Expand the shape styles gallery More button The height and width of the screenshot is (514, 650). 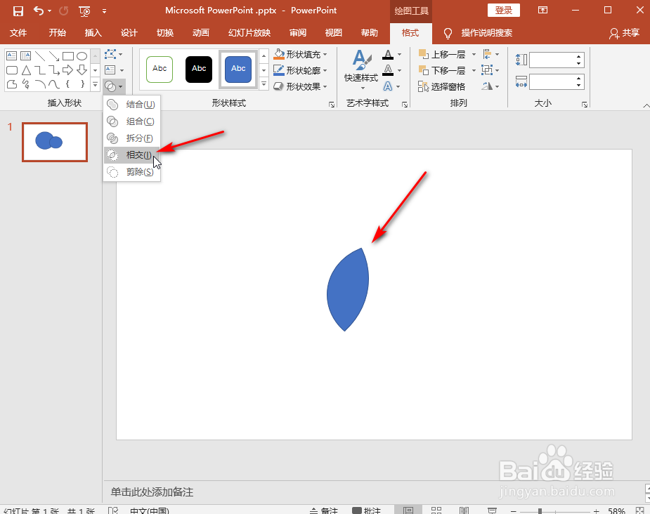pos(264,84)
